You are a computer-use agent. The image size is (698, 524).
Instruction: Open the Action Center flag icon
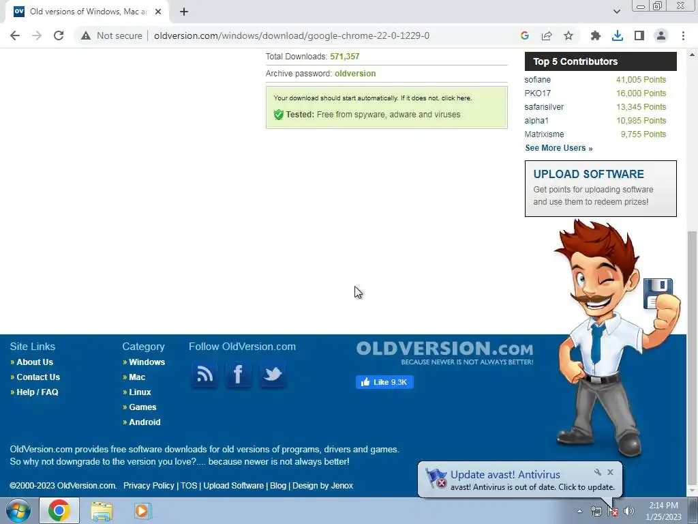click(x=613, y=511)
